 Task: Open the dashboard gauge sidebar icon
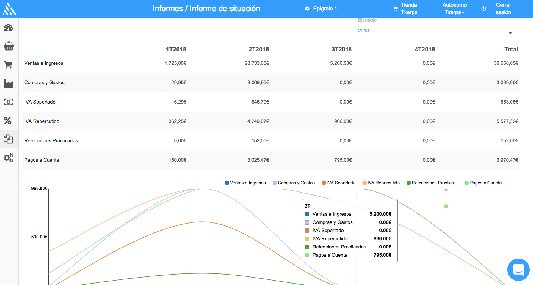[x=8, y=28]
